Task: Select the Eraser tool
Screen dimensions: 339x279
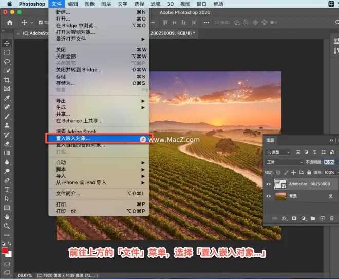Action: point(7,144)
